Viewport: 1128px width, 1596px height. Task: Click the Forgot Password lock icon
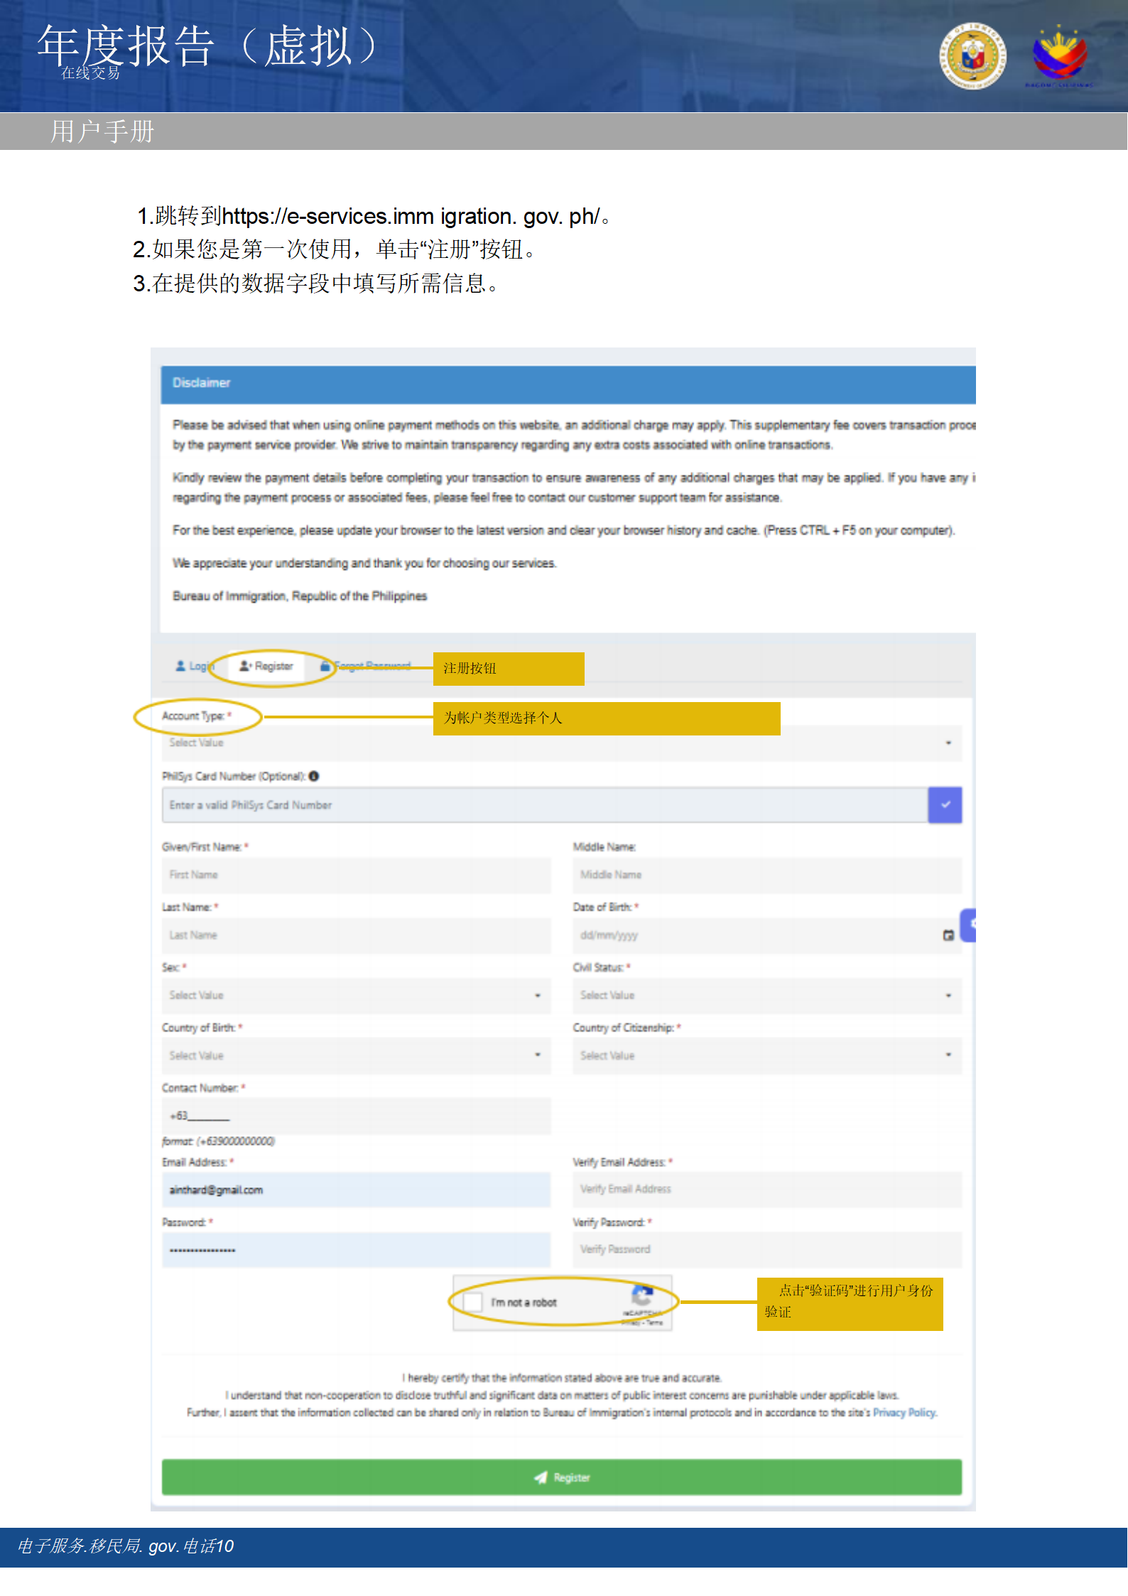(325, 666)
